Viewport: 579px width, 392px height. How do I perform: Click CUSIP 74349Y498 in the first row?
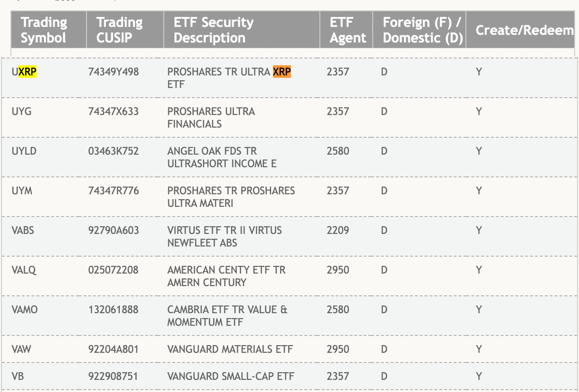[x=113, y=72]
